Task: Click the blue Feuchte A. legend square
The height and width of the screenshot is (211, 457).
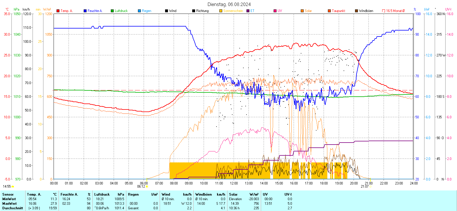Action: pyautogui.click(x=85, y=11)
